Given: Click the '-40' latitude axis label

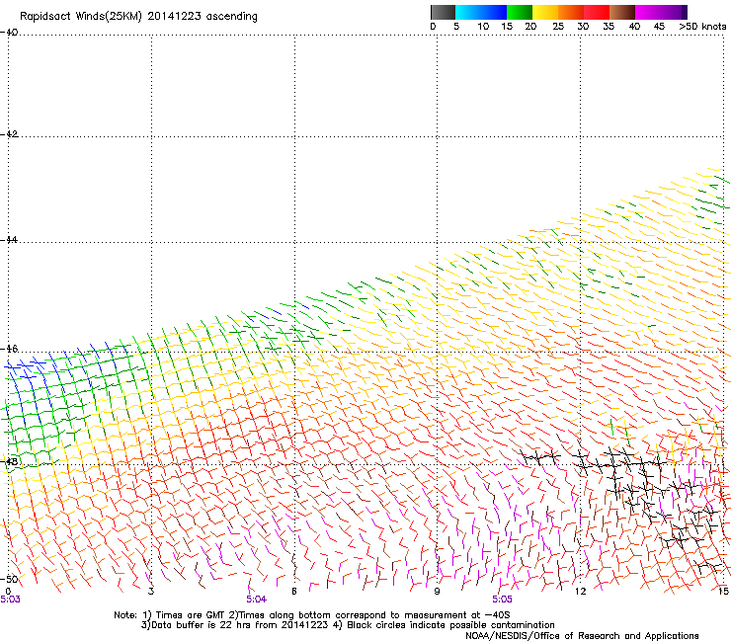Looking at the screenshot, I should click(x=9, y=33).
